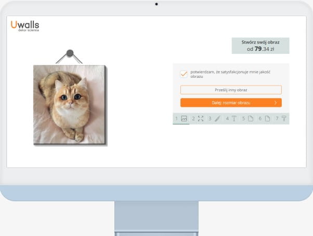The height and width of the screenshot is (236, 313).
Task: Click the 'Stwórz swój obraz' price box
Action: [260, 46]
